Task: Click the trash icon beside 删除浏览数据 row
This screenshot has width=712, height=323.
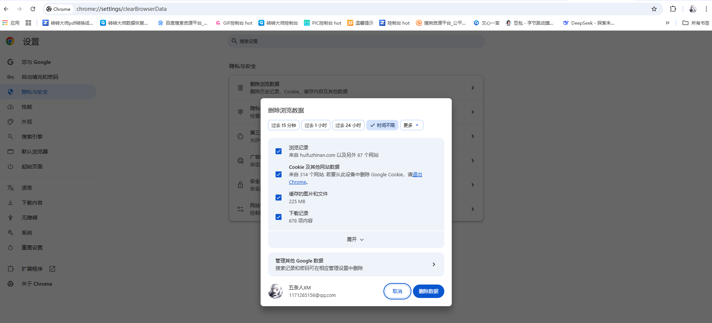Action: [x=240, y=88]
